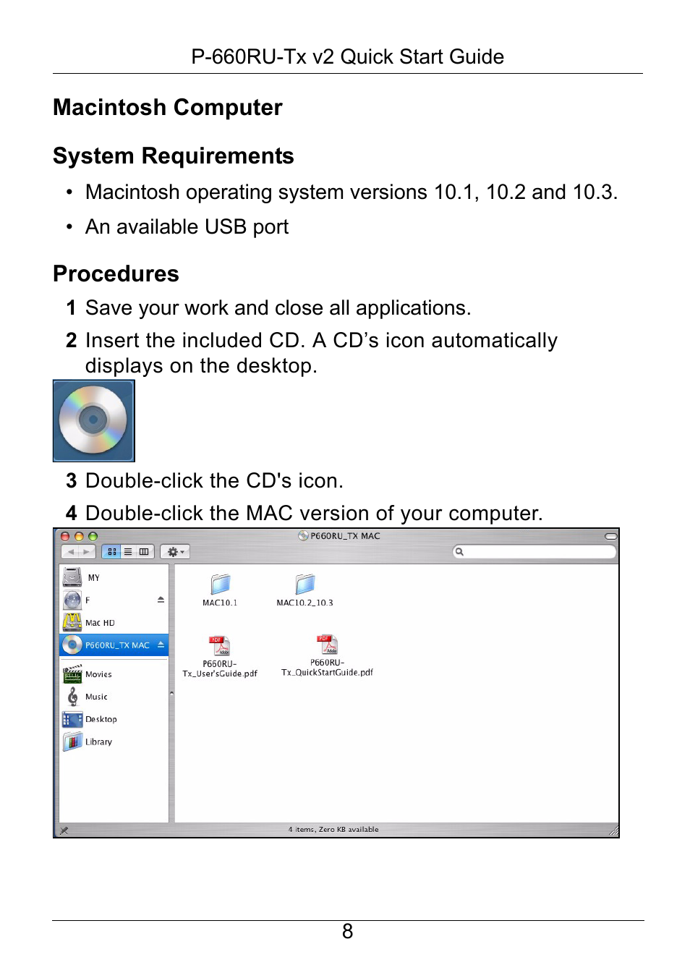Click the search magnifier icon
The height and width of the screenshot is (973, 690).
pyautogui.click(x=459, y=552)
